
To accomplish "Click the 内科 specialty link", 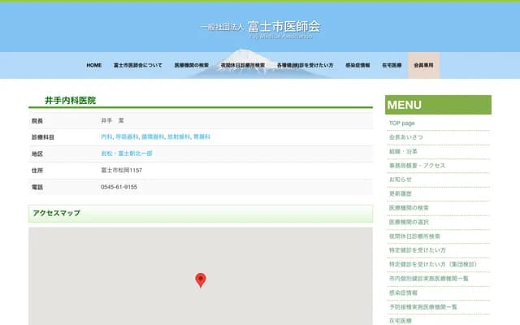I will click(x=106, y=137).
